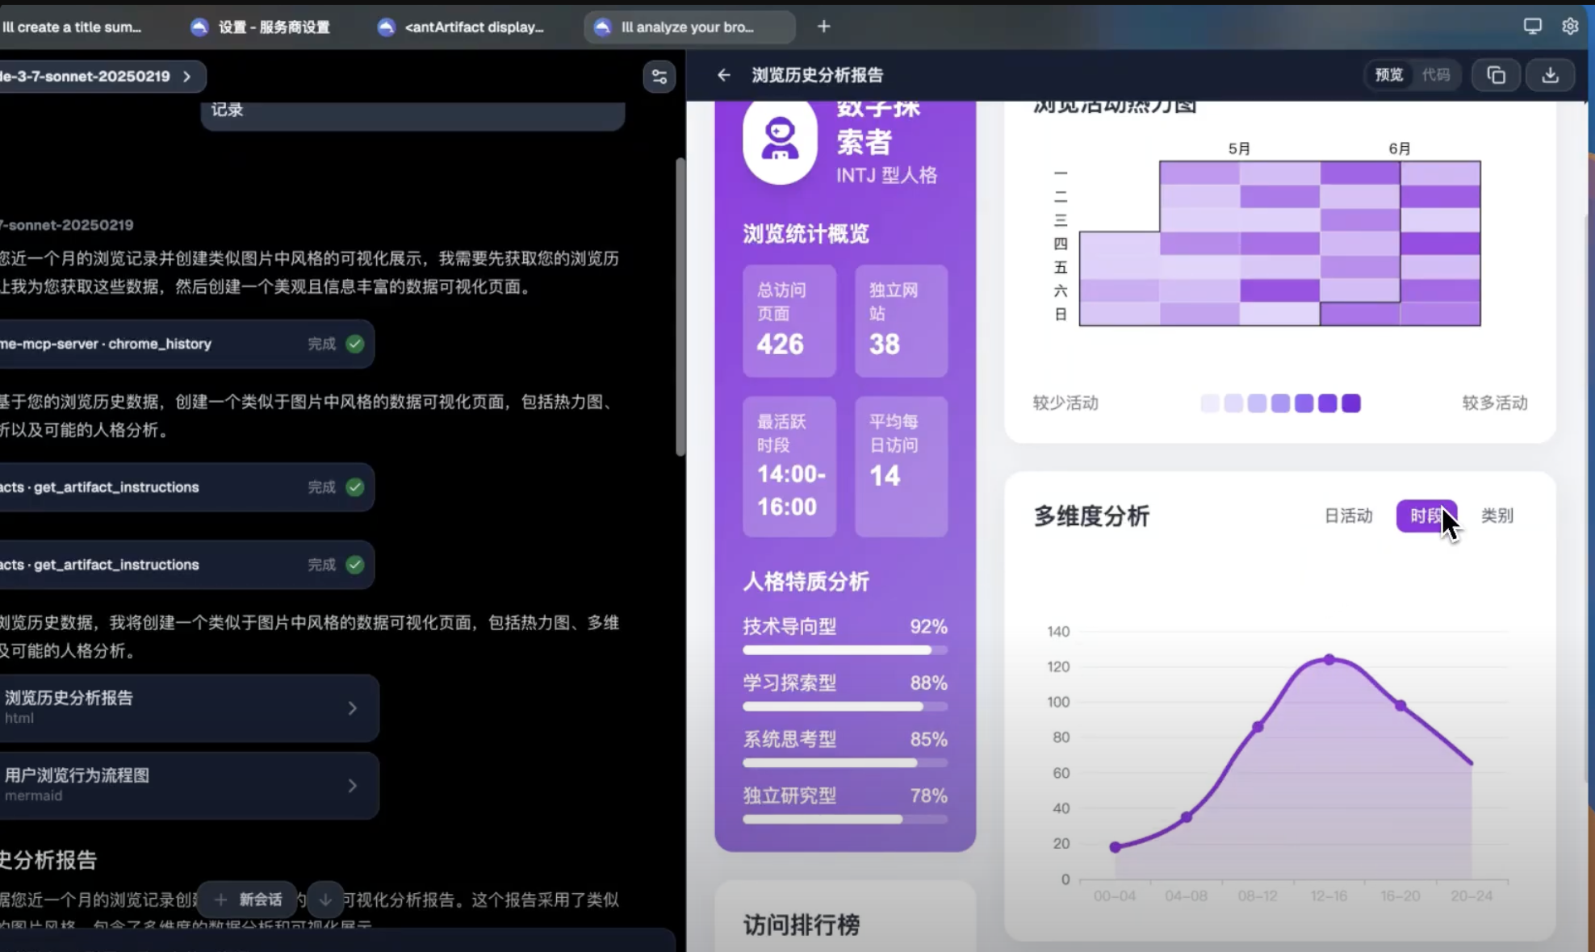Click the chart data point at 16-20

click(1400, 706)
